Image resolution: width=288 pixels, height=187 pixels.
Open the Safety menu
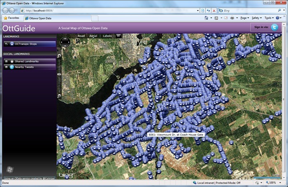tap(257, 18)
